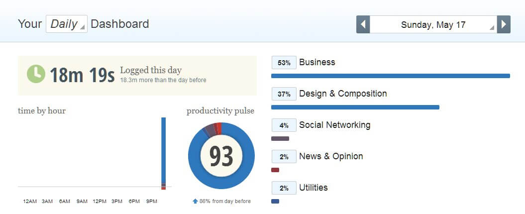Click the Utilities category label
This screenshot has height=214, width=525.
313,188
